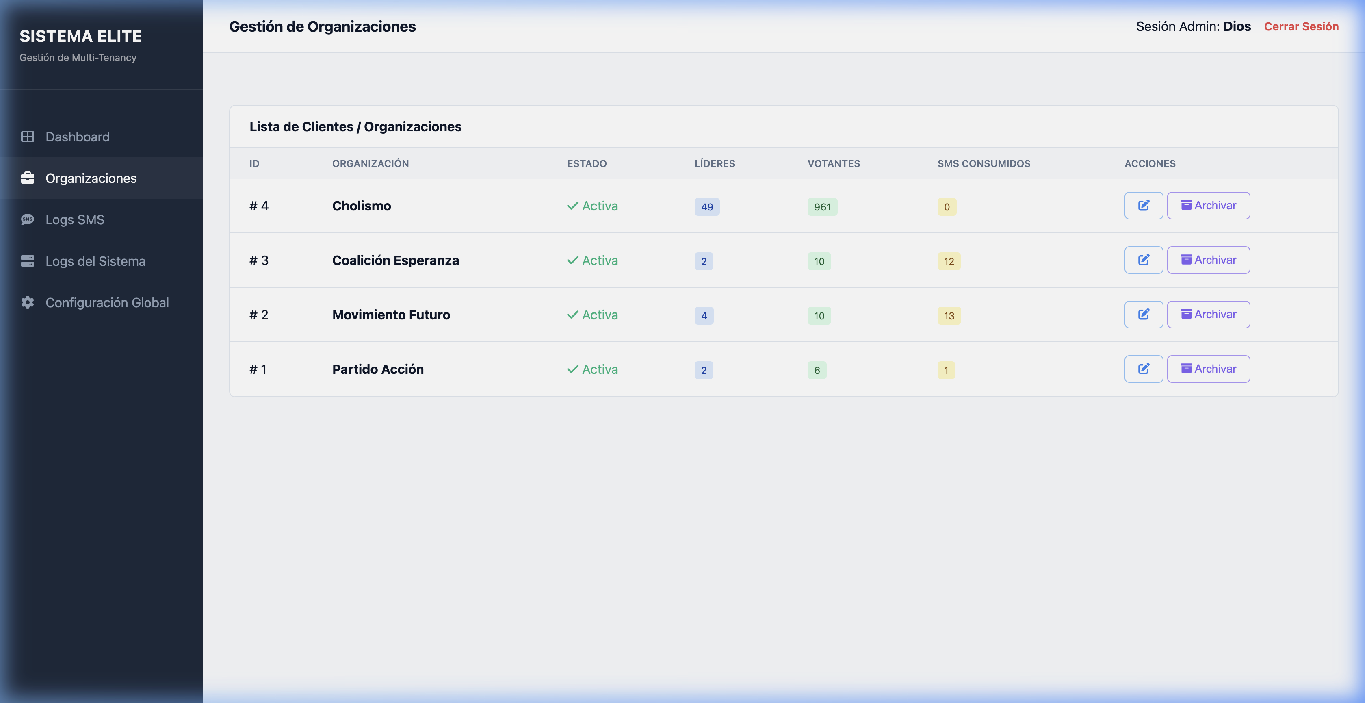Go to Logs del Sistema

[x=101, y=261]
